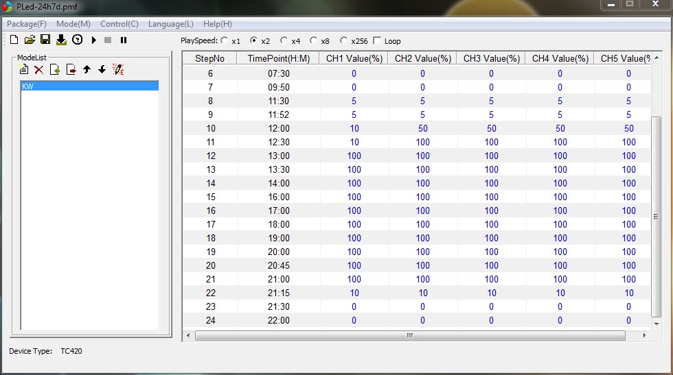The image size is (673, 375).
Task: Click horizontal scrollbar right arrow
Action: (x=644, y=335)
